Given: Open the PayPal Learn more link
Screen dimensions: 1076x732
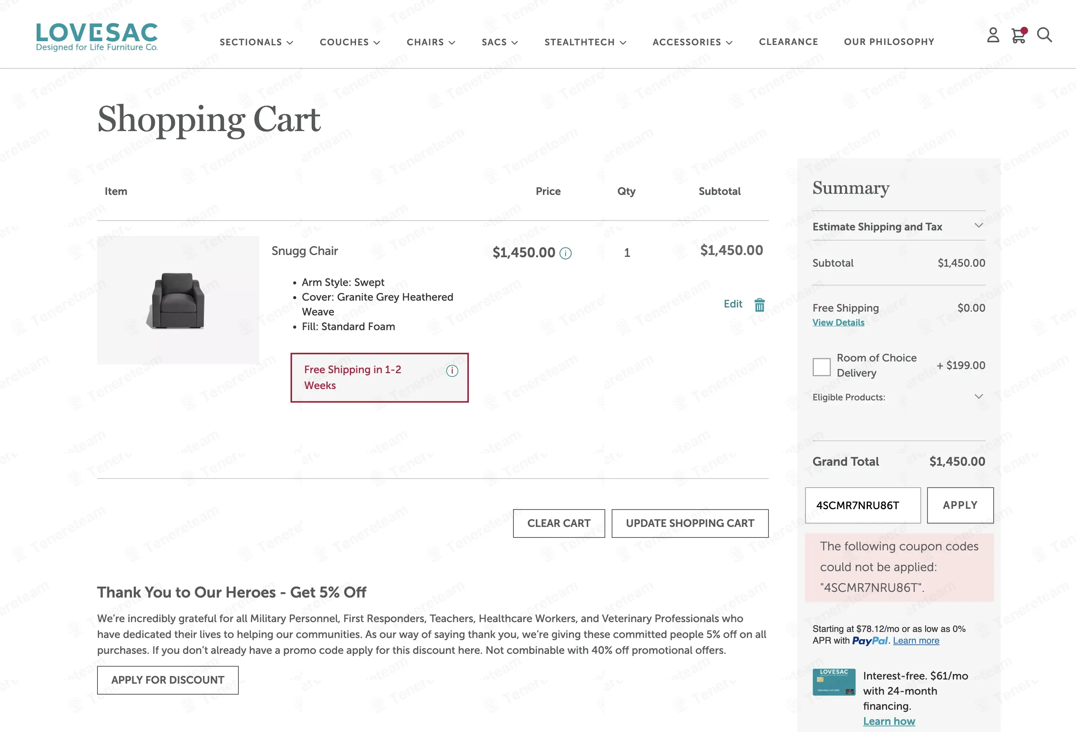Looking at the screenshot, I should (916, 640).
